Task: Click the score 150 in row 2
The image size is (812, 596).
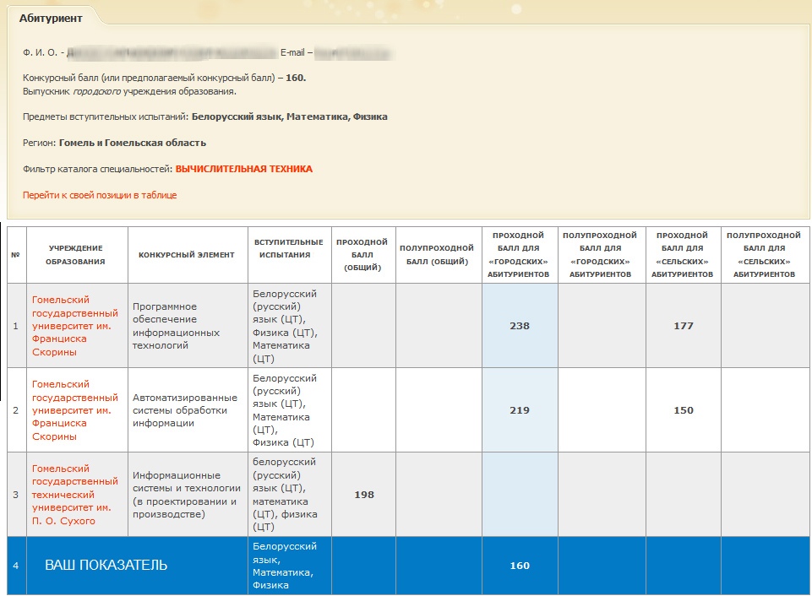Action: coord(684,409)
